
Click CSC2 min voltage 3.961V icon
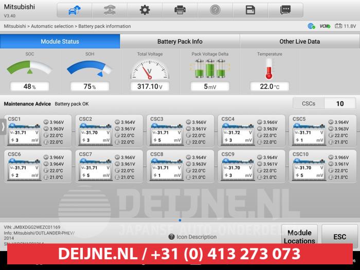[x=117, y=129]
